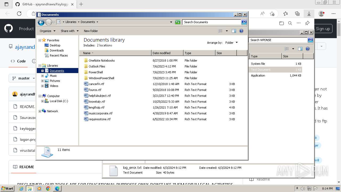
Task: Click the GitHub logo on the page
Action: 9,29
